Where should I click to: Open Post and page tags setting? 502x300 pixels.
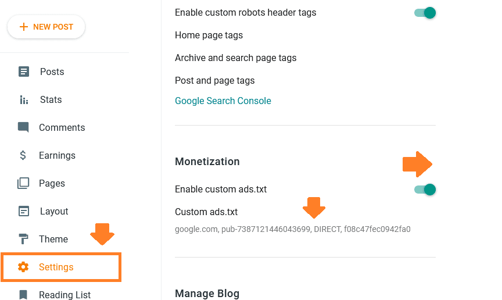pos(214,80)
